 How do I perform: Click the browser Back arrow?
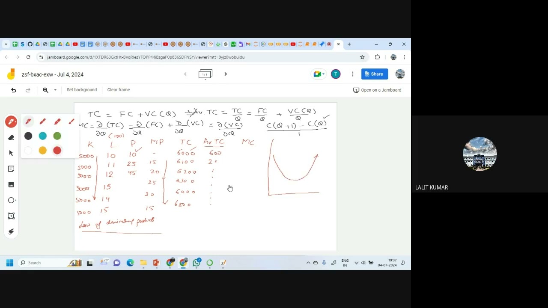tap(6, 57)
